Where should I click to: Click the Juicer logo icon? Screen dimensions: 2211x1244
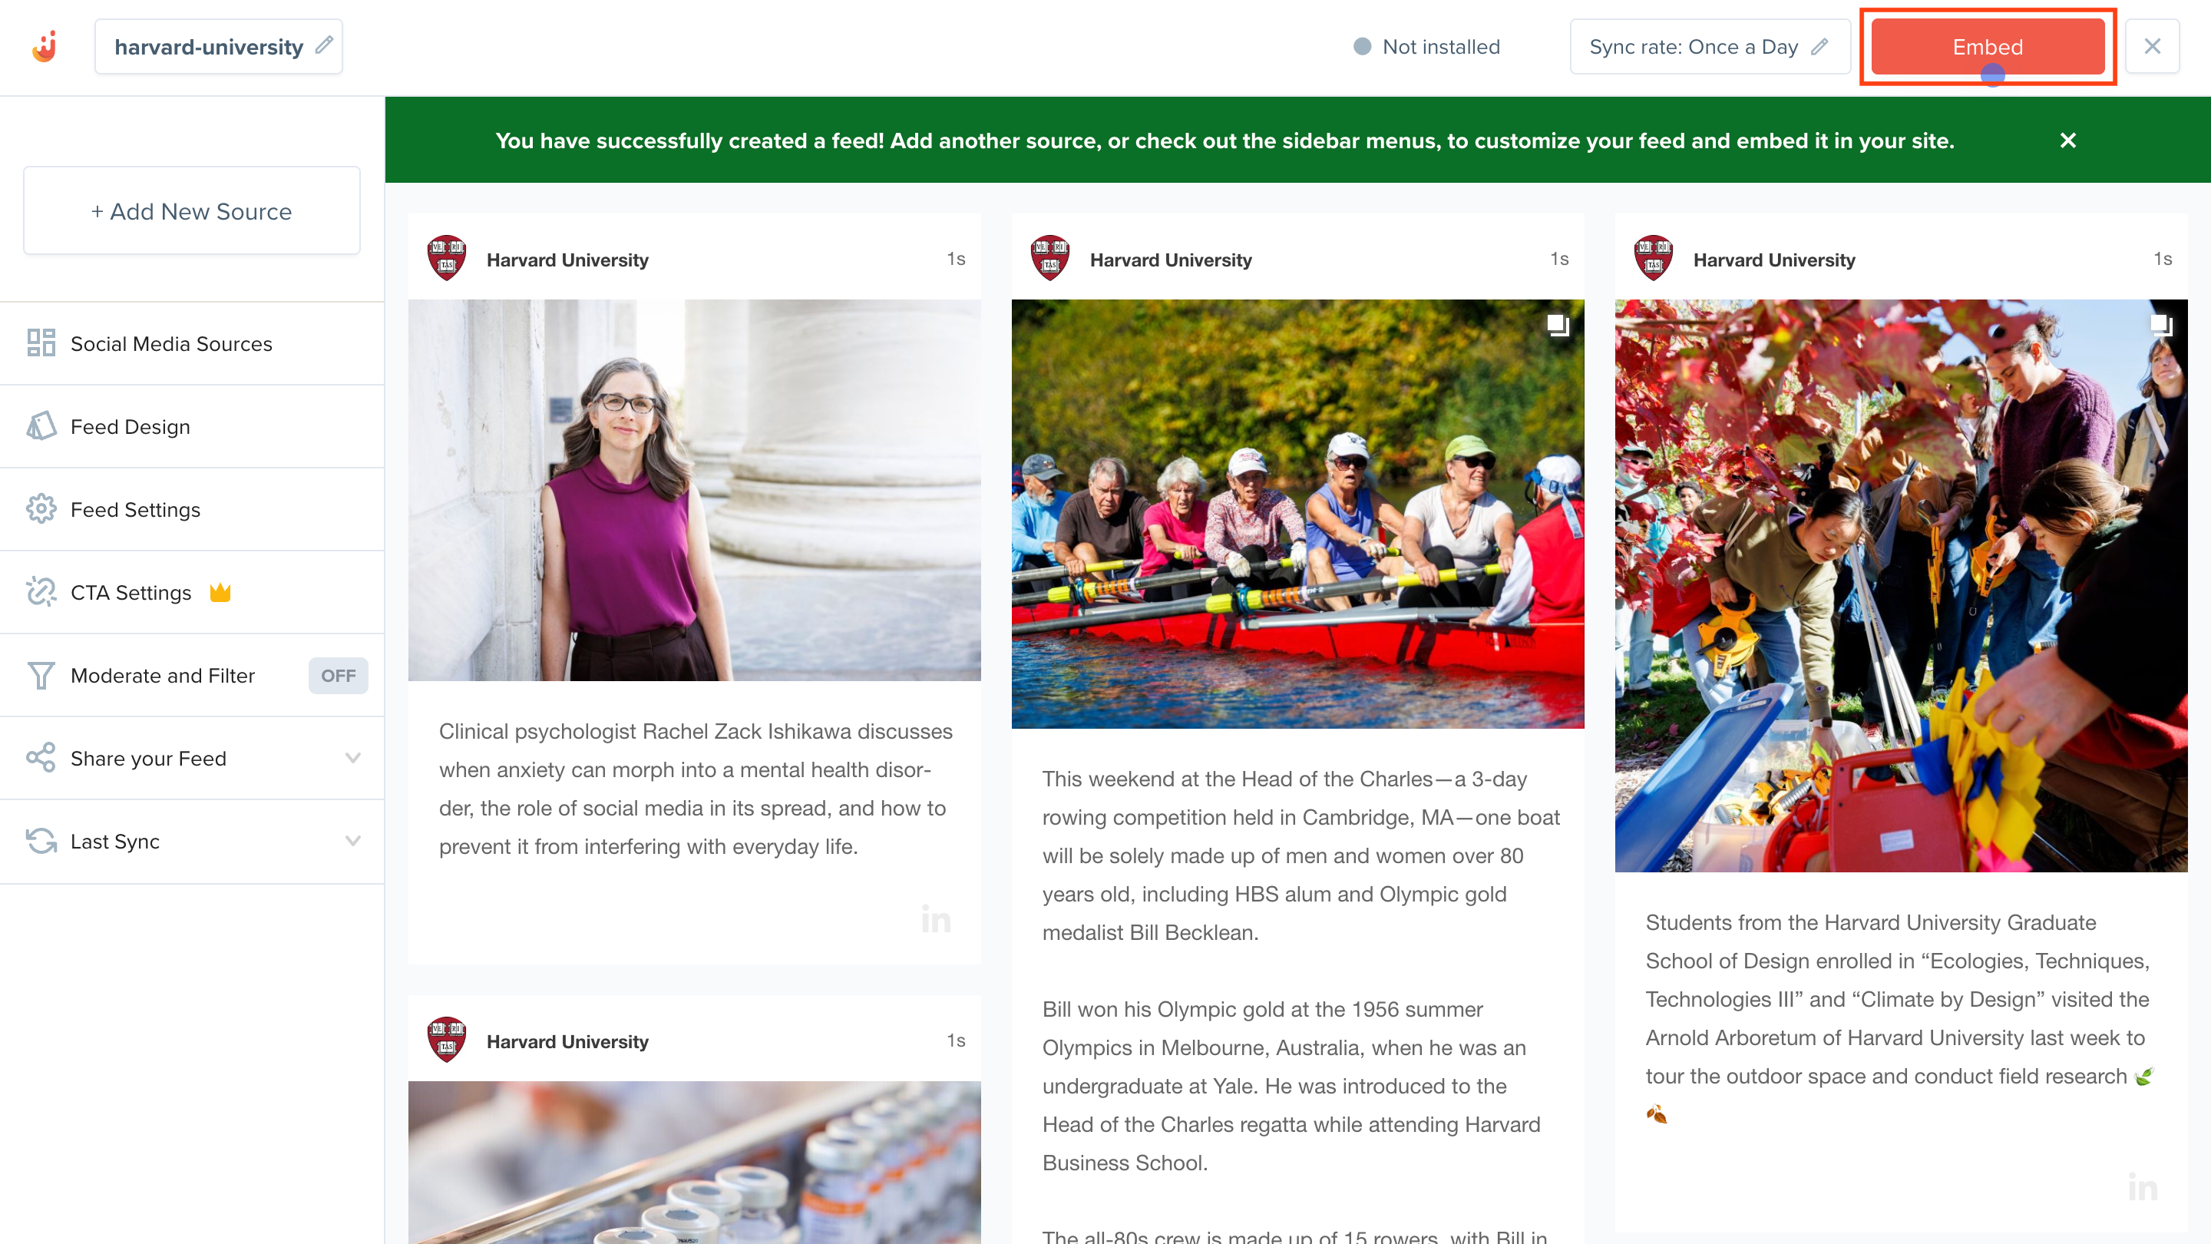[x=45, y=46]
